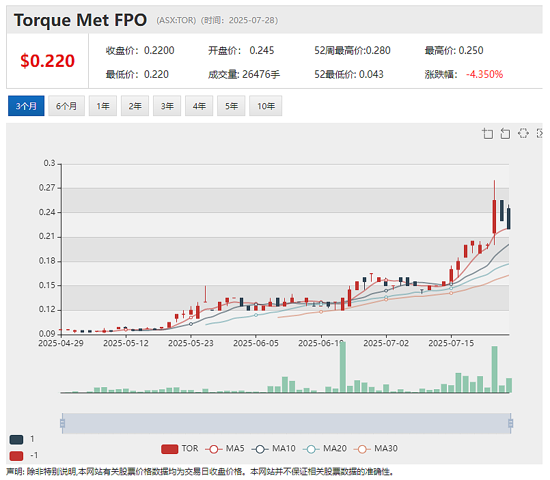
Task: Click the 0.27 y-axis label
Action: [x=47, y=188]
